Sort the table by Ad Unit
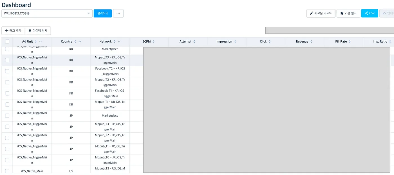394x175 pixels. point(36,42)
